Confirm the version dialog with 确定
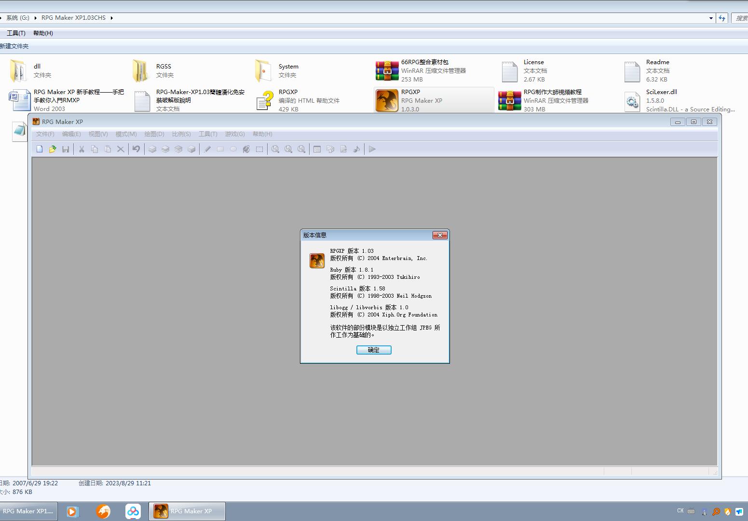748x521 pixels. [x=374, y=350]
